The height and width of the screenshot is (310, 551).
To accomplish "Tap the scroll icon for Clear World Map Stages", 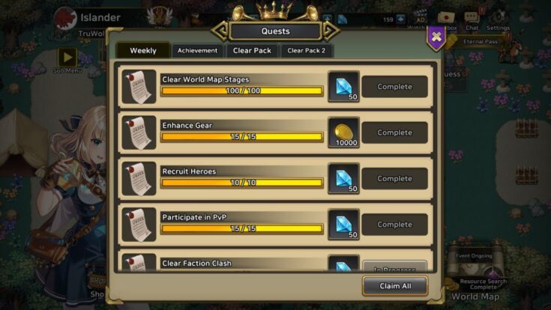I will click(139, 87).
